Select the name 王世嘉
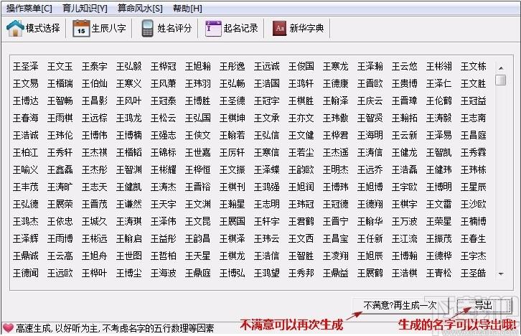 tap(197, 152)
